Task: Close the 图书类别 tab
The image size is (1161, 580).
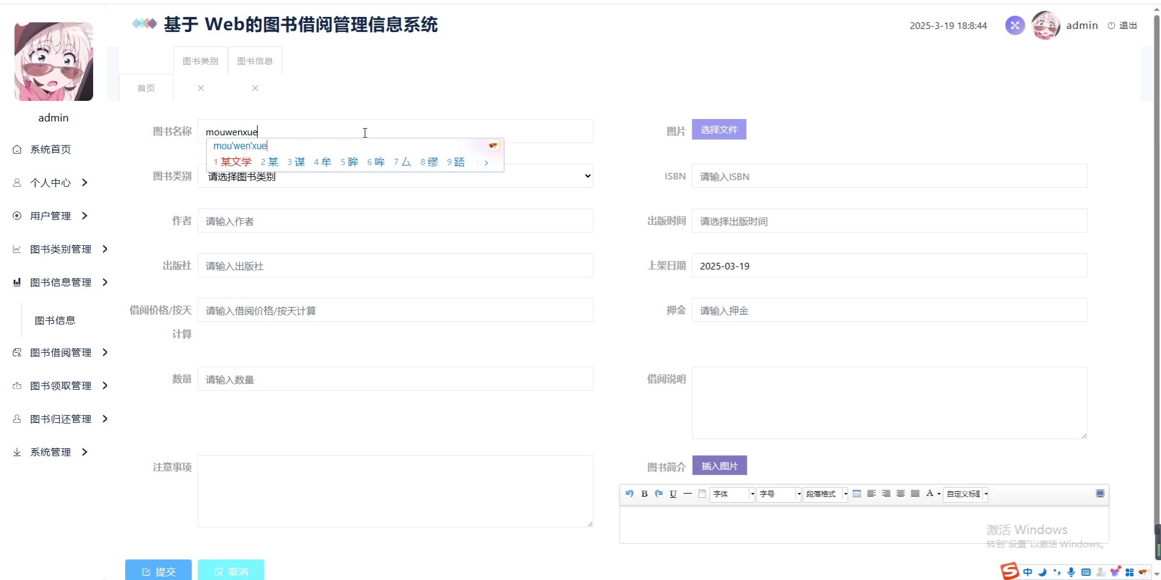Action: click(201, 88)
